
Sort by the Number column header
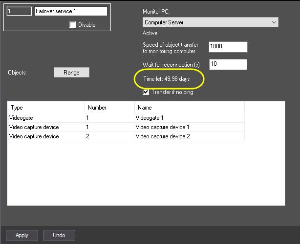[x=109, y=108]
